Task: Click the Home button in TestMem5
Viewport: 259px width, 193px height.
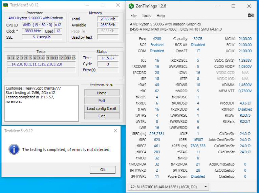Action: 102,93
